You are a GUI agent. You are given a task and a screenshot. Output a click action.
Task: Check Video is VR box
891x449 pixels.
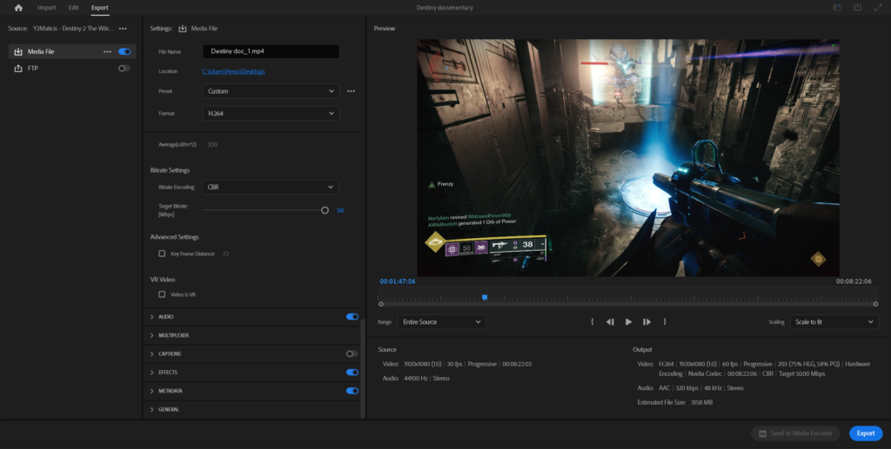162,294
